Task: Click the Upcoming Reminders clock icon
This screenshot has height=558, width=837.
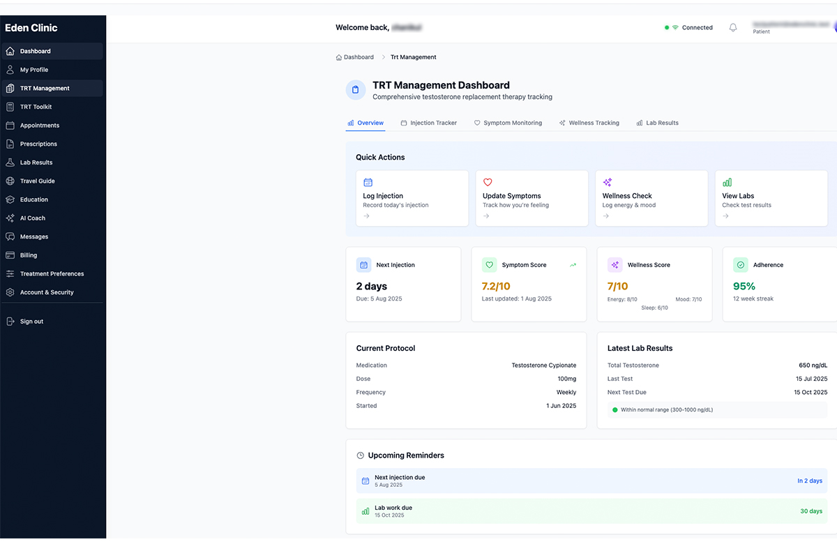Action: [359, 455]
